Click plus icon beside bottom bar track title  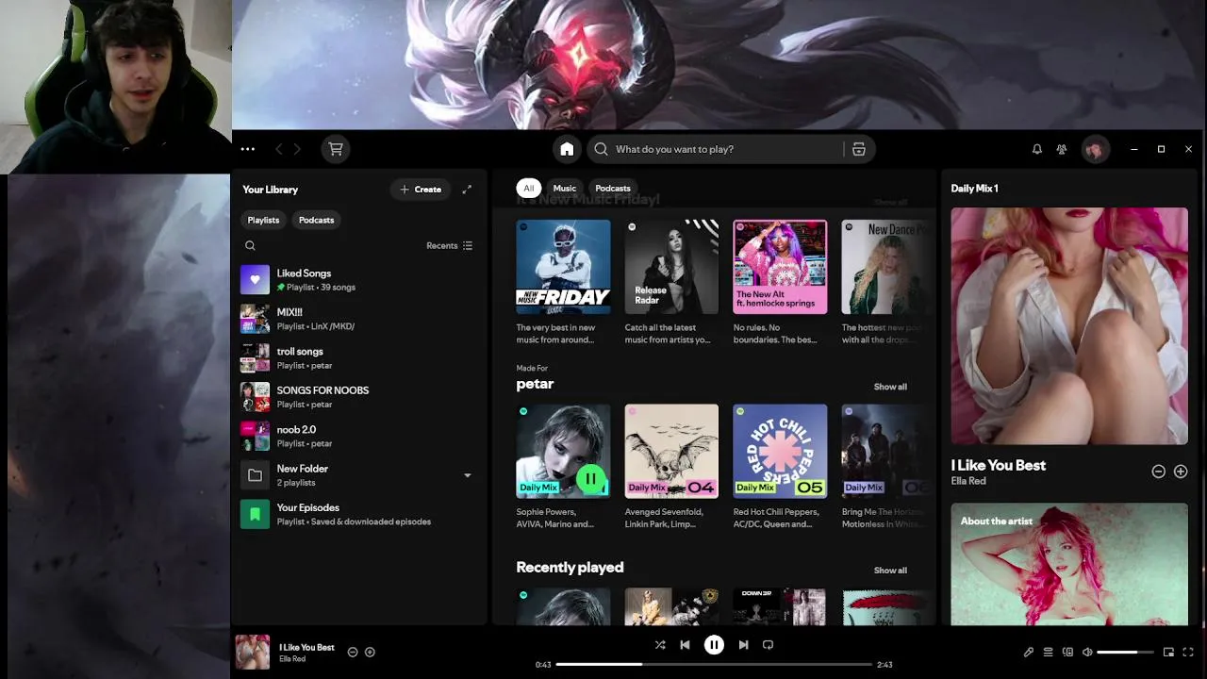[x=370, y=652]
